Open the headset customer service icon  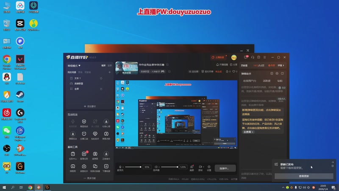[253, 57]
